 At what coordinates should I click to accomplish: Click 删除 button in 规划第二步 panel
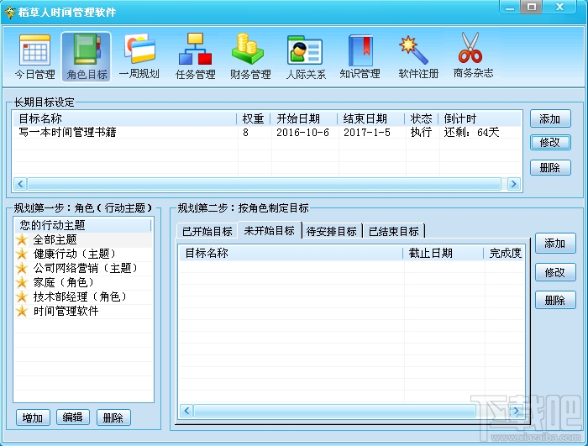tap(555, 300)
